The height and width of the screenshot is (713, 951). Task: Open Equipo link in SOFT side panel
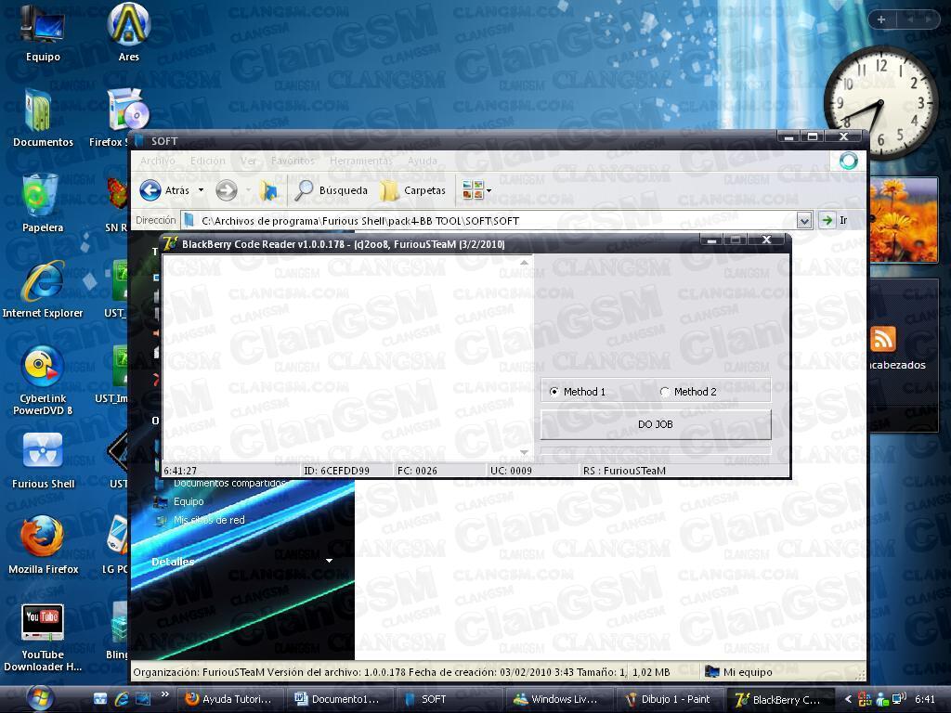point(188,501)
